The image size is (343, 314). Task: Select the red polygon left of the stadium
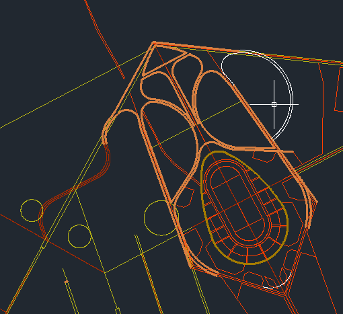pyautogui.click(x=186, y=198)
